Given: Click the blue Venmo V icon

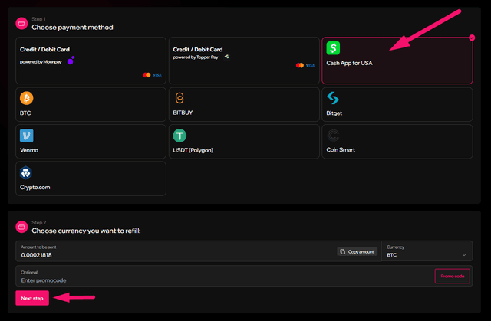Looking at the screenshot, I should 27,136.
